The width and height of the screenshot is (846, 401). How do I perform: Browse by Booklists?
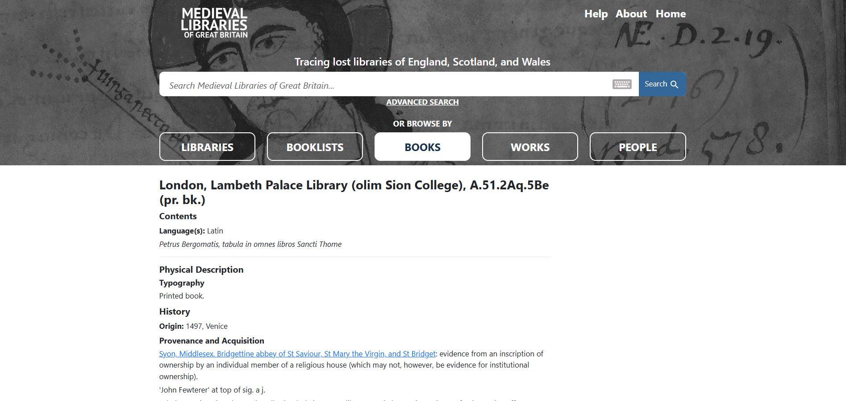[x=315, y=147]
